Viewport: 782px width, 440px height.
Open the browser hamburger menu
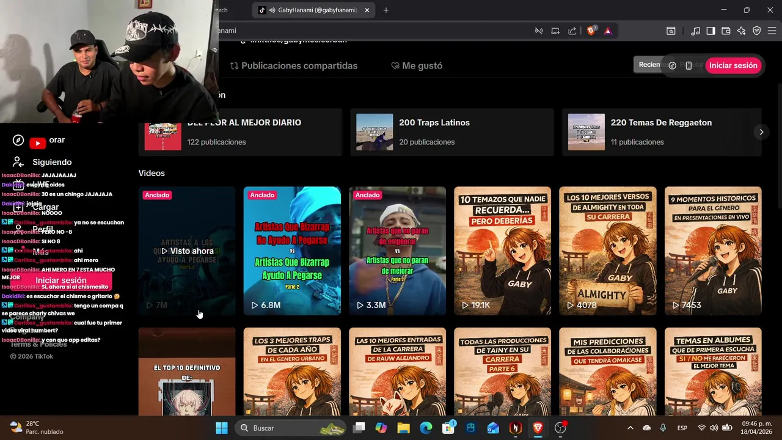pyautogui.click(x=772, y=31)
